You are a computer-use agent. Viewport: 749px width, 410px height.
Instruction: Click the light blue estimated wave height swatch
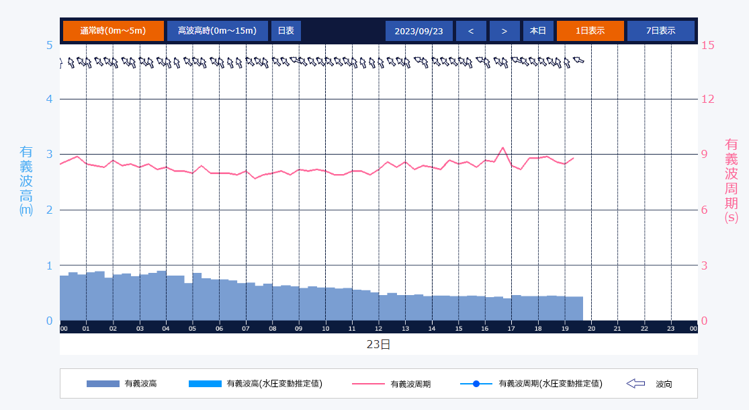tap(205, 384)
